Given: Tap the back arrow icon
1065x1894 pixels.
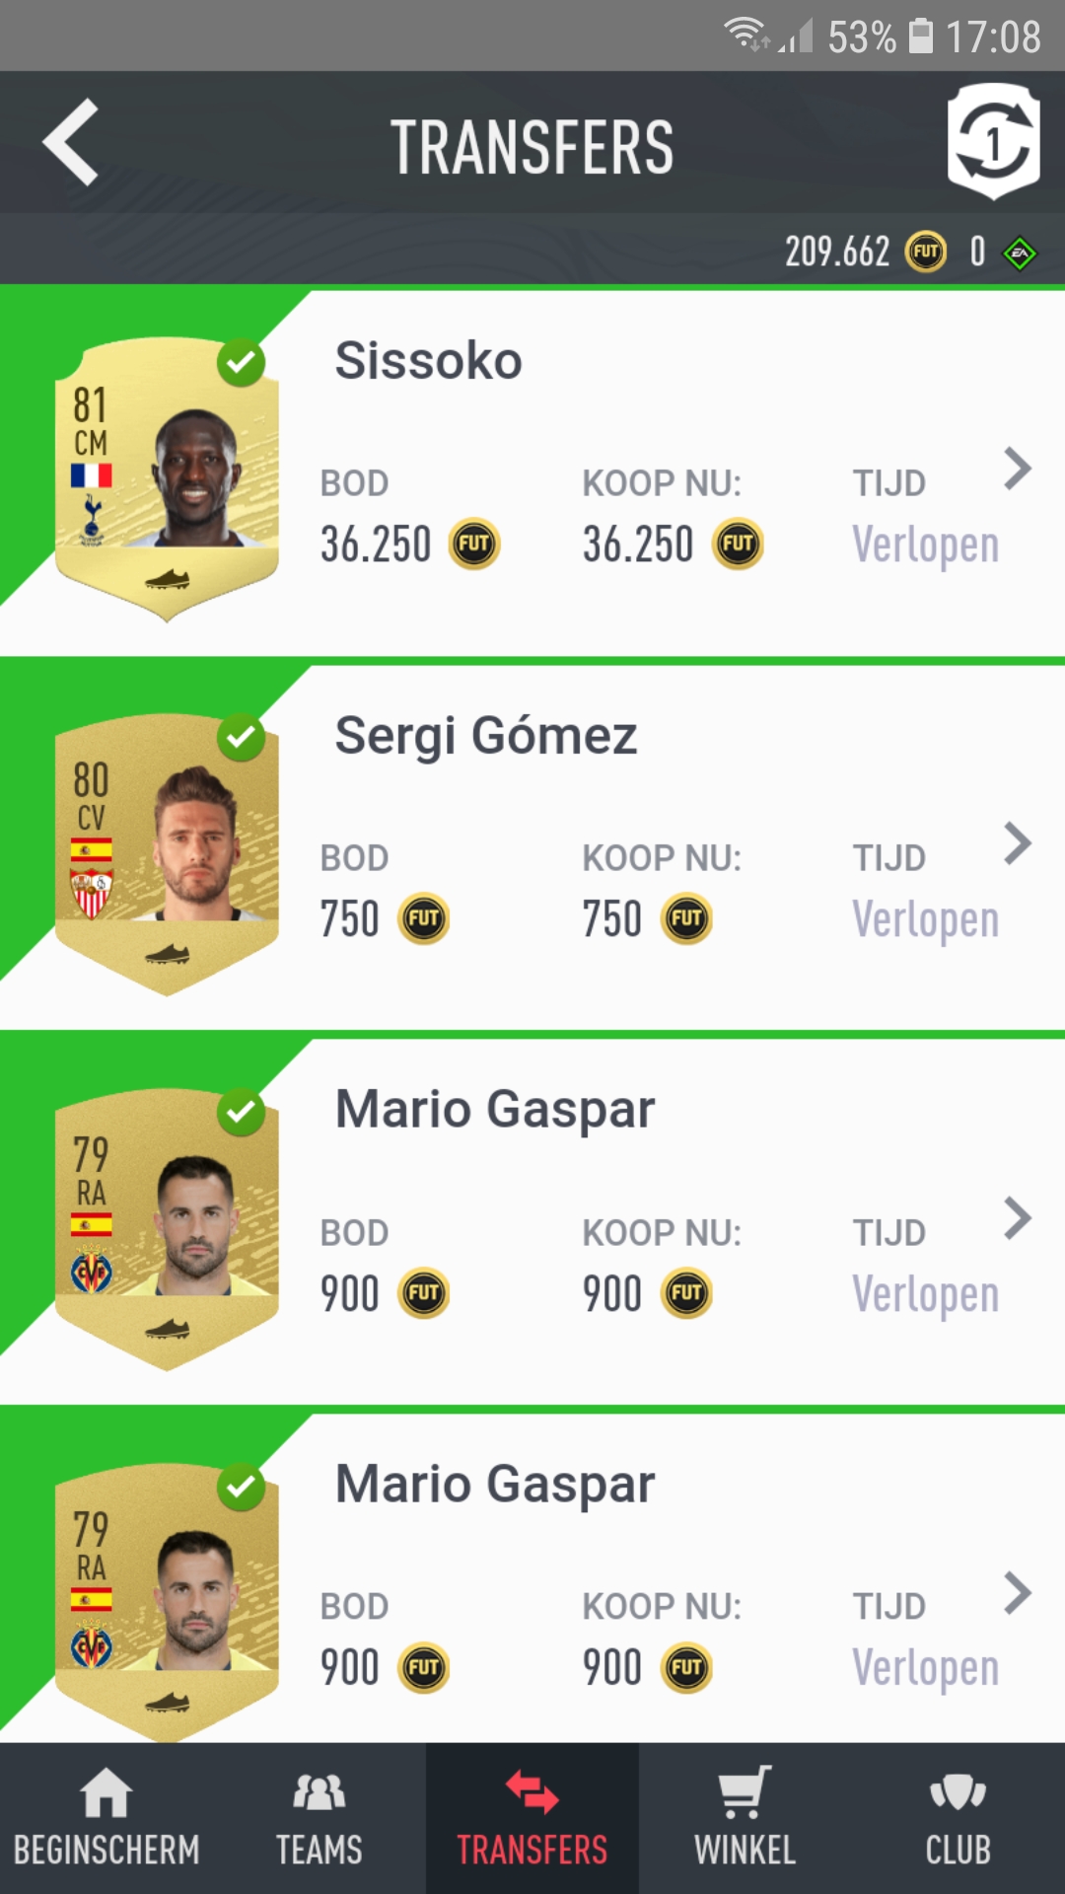Looking at the screenshot, I should click(71, 143).
